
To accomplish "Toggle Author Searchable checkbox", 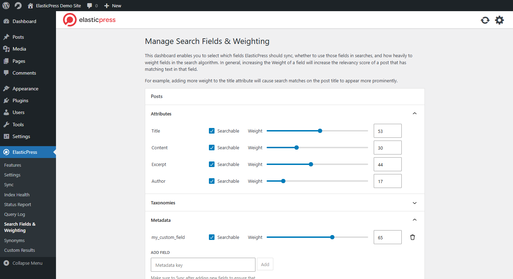I will (x=212, y=181).
